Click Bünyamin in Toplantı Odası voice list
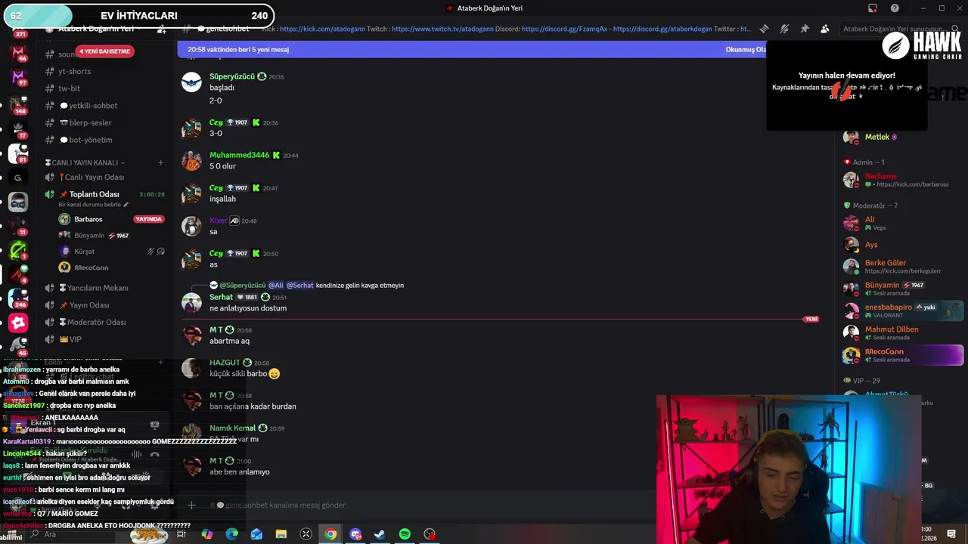Viewport: 968px width, 544px height. click(x=89, y=236)
